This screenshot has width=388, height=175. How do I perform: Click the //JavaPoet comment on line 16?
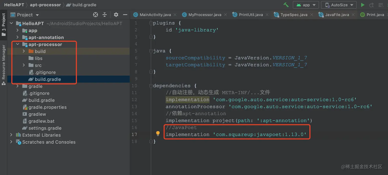[181, 128]
